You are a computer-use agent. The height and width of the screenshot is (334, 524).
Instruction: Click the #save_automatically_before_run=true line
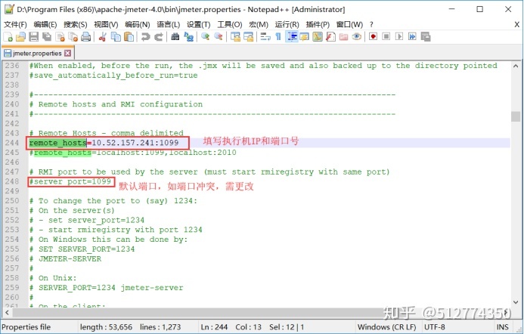(x=113, y=76)
